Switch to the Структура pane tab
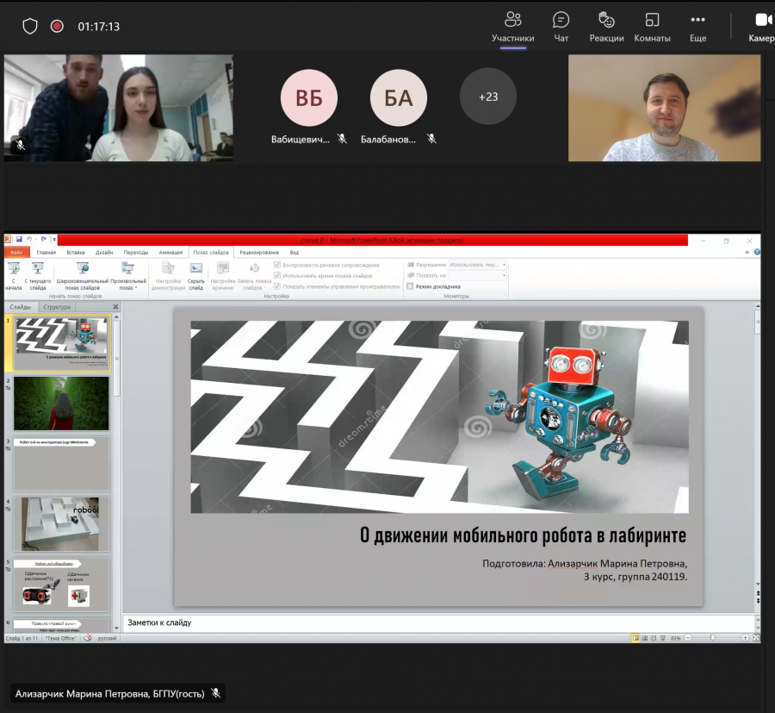The image size is (775, 713). 57,307
